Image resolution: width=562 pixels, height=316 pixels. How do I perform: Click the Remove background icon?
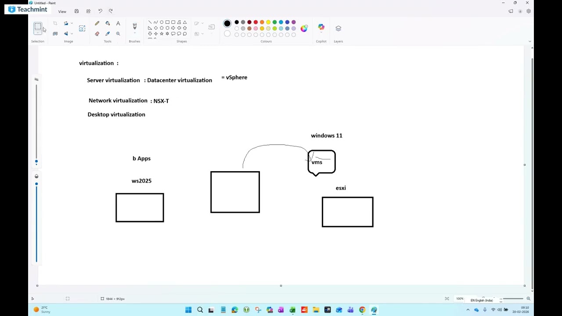pyautogui.click(x=55, y=33)
